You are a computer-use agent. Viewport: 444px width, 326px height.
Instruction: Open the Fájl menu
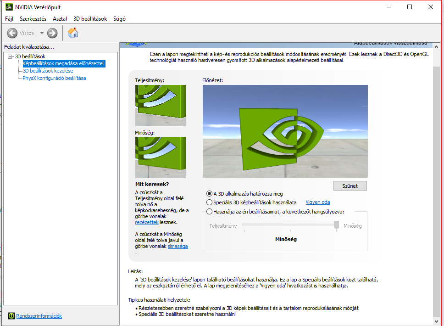pyautogui.click(x=9, y=19)
